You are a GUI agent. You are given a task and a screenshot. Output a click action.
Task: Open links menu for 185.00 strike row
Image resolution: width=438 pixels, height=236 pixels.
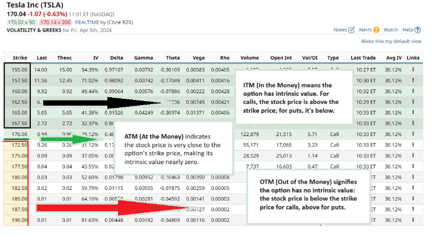413,198
